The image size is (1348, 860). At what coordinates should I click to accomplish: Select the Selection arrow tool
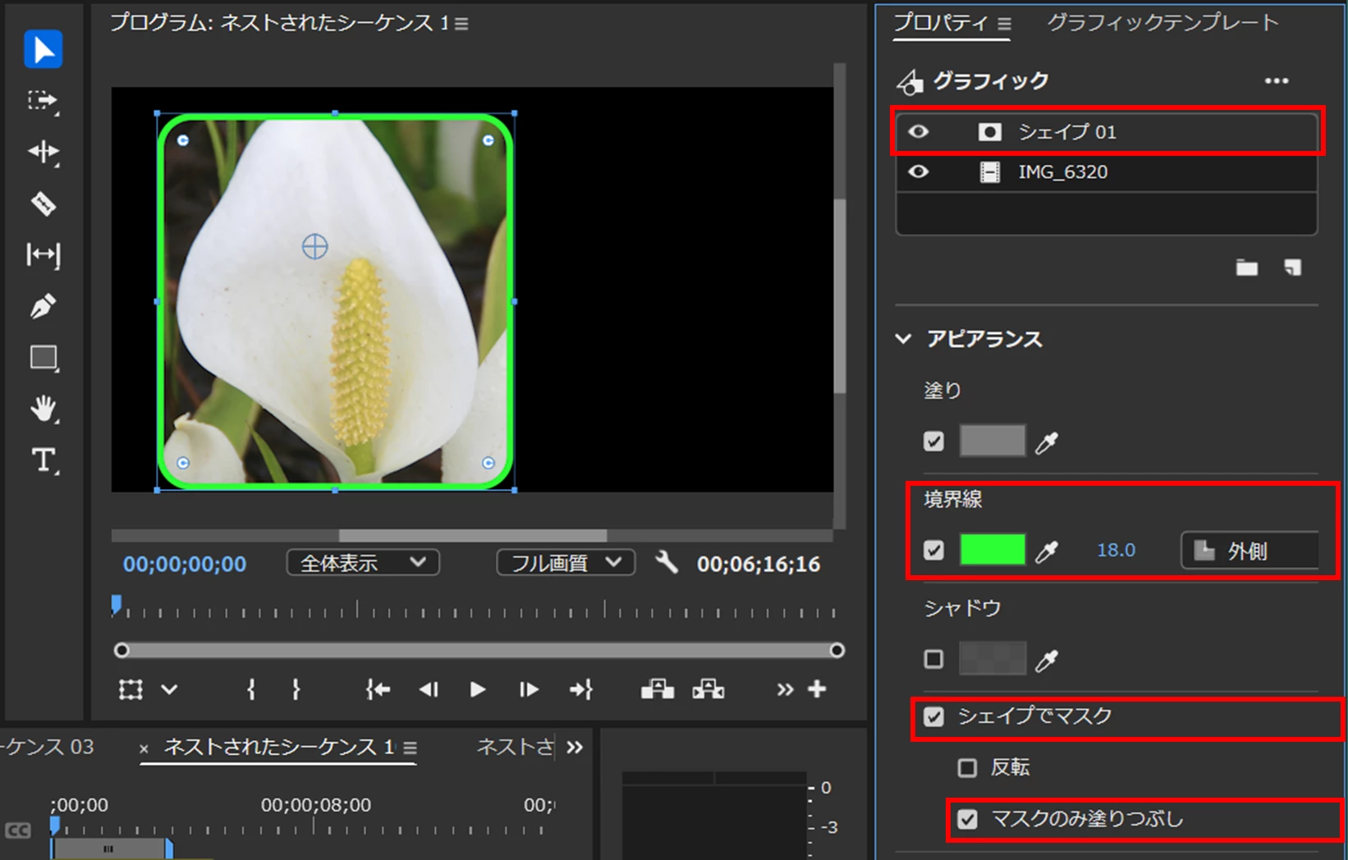pyautogui.click(x=44, y=49)
